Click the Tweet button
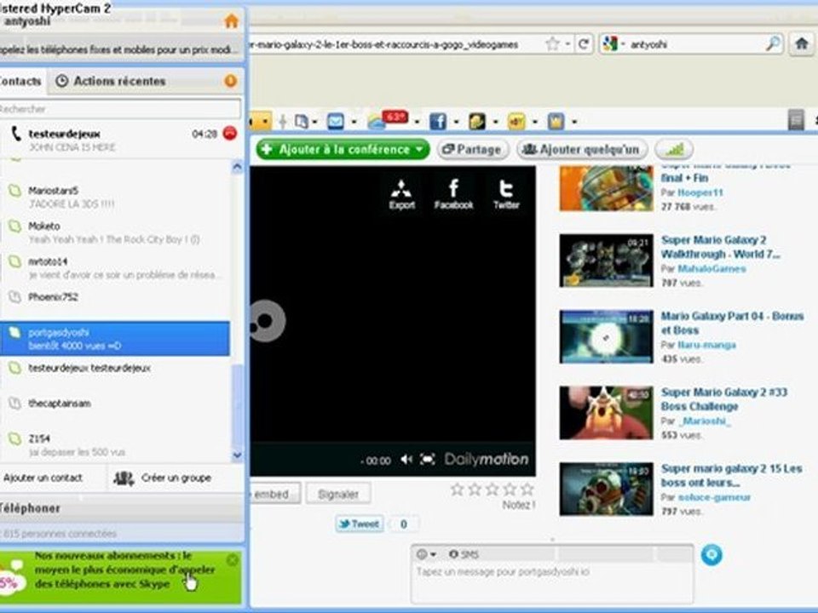 (360, 524)
